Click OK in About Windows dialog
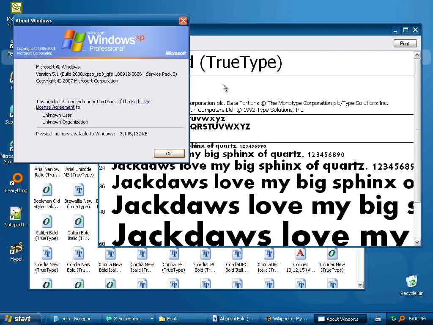Screen dimensions: 433x325 point(169,153)
